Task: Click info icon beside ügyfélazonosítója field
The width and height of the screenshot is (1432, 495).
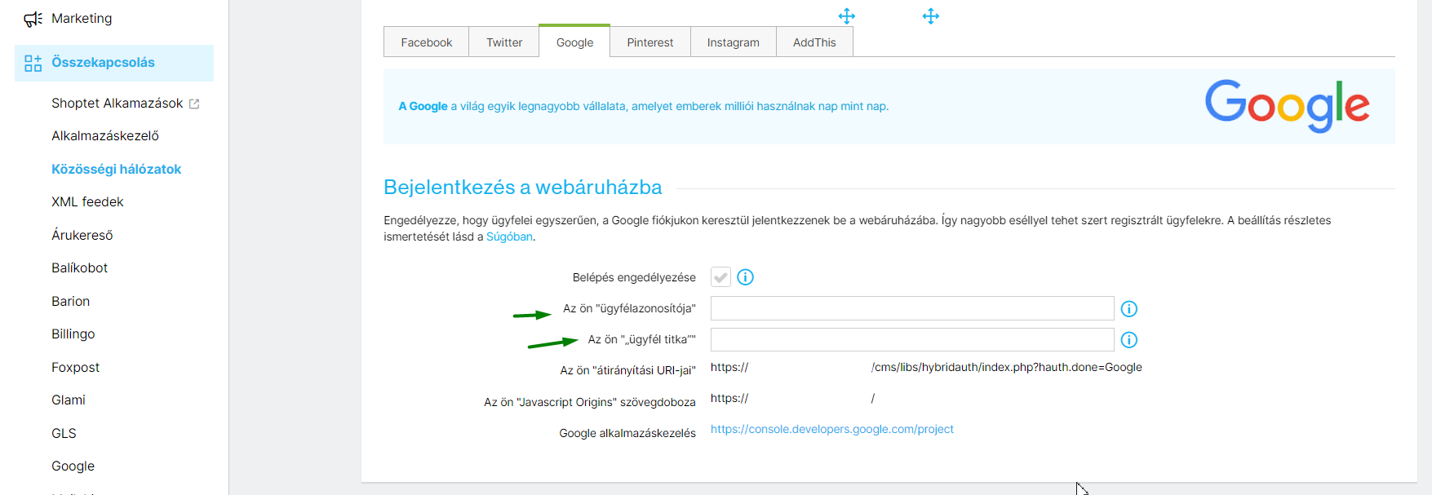Action: (x=1129, y=309)
